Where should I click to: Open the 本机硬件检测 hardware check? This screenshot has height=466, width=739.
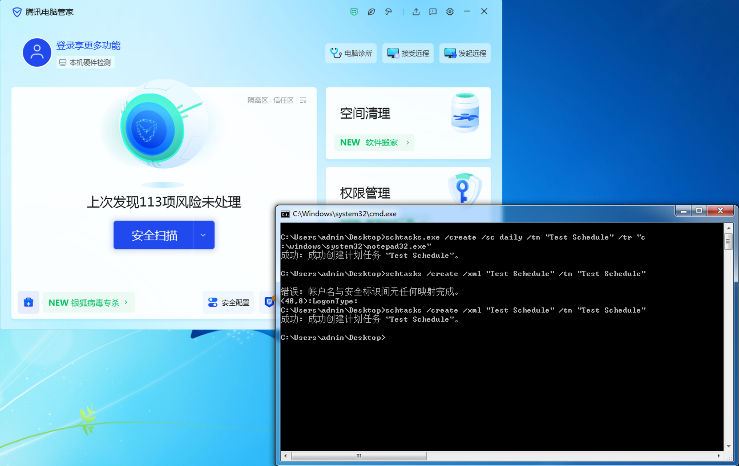[x=86, y=62]
